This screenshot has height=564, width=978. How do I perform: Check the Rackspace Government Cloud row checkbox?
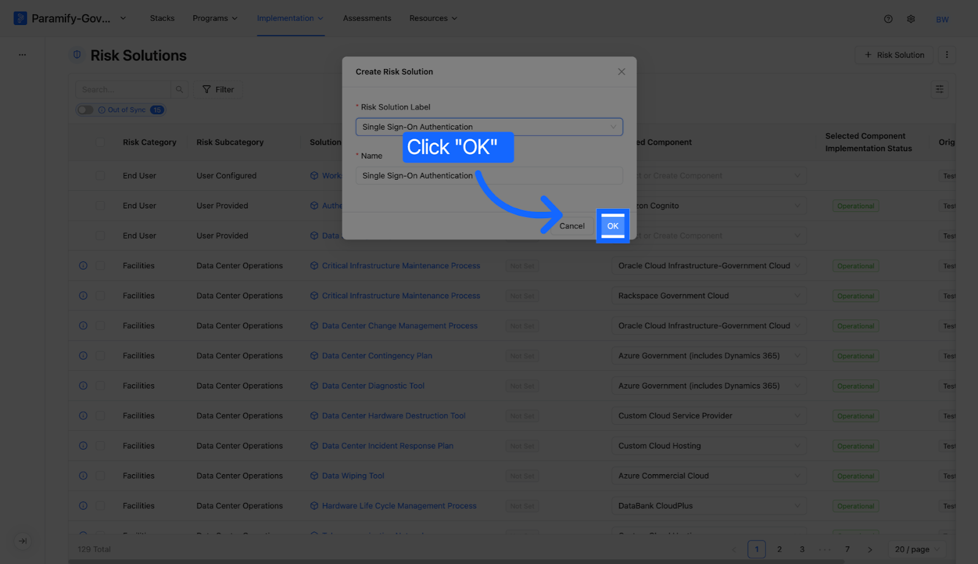100,296
